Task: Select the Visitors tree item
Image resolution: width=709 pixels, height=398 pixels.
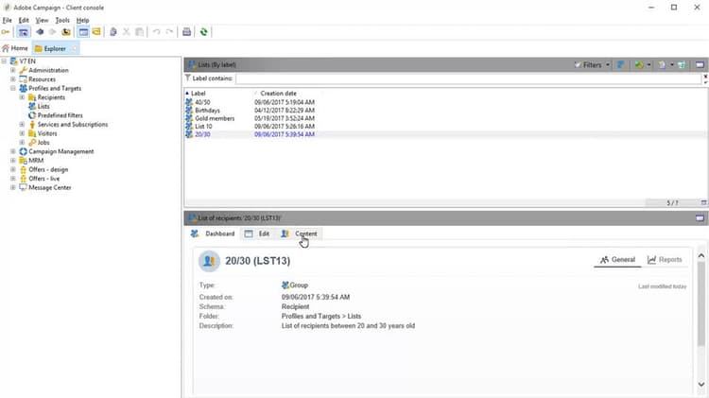Action: pos(47,133)
